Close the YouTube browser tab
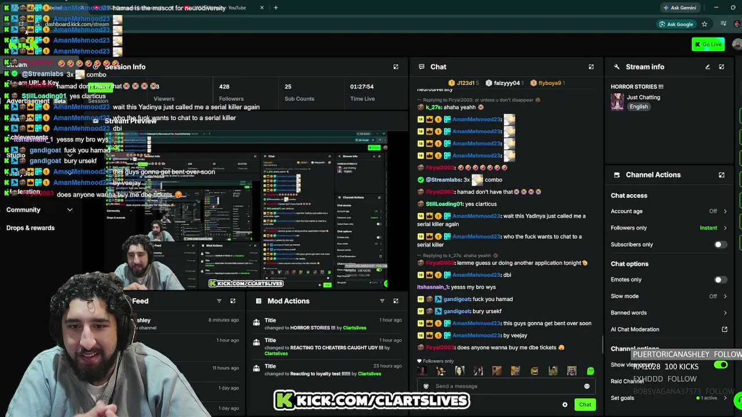 pyautogui.click(x=262, y=8)
